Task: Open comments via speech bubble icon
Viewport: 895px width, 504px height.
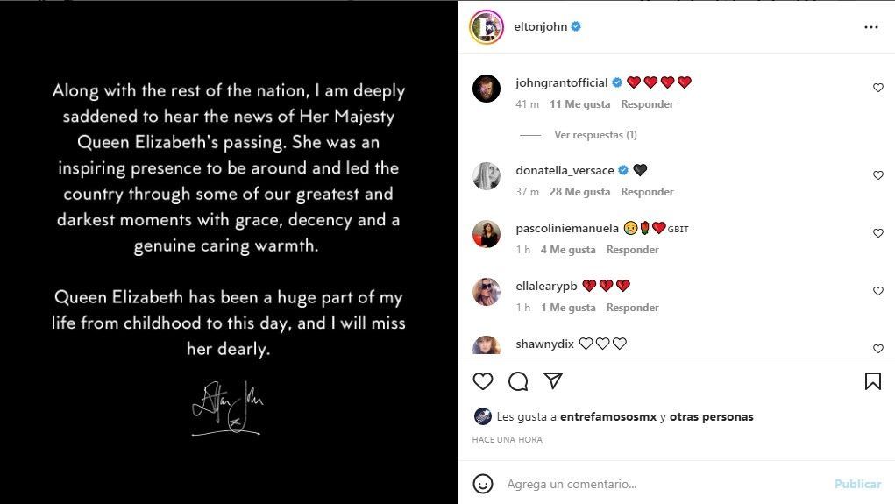Action: click(x=518, y=381)
